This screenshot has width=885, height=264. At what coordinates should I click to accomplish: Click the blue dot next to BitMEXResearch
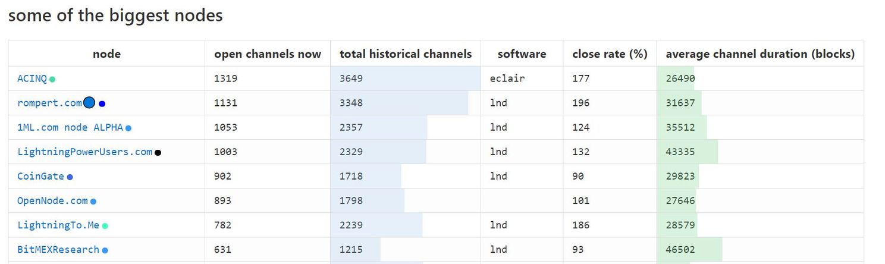(105, 250)
